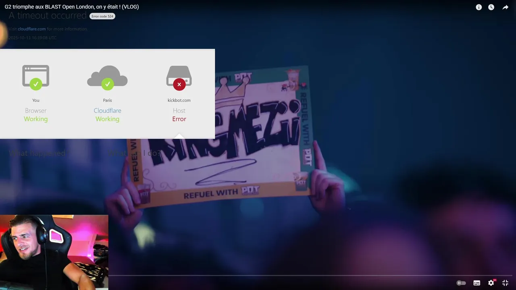
Task: Click the cloudflare.com link
Action: [x=32, y=29]
